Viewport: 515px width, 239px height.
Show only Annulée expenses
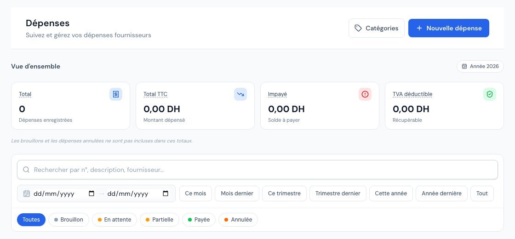click(x=238, y=220)
